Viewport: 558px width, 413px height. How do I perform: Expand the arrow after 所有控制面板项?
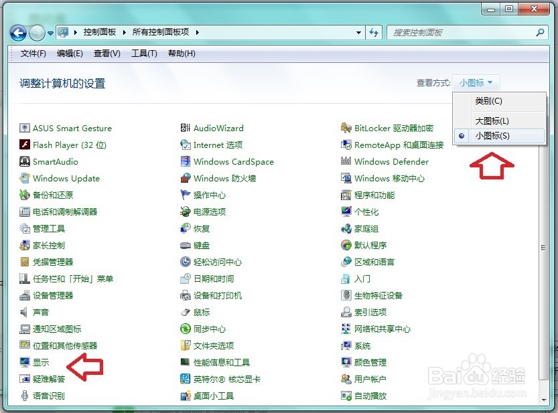click(x=198, y=32)
